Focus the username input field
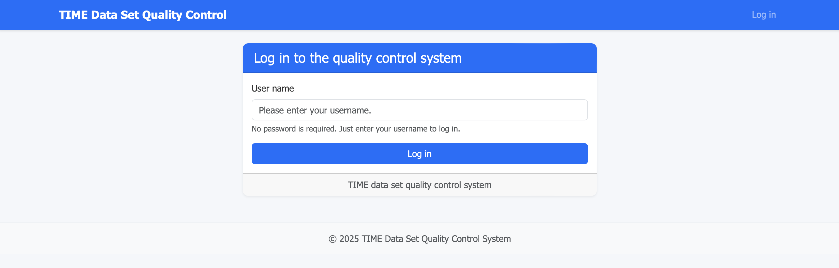 (419, 110)
